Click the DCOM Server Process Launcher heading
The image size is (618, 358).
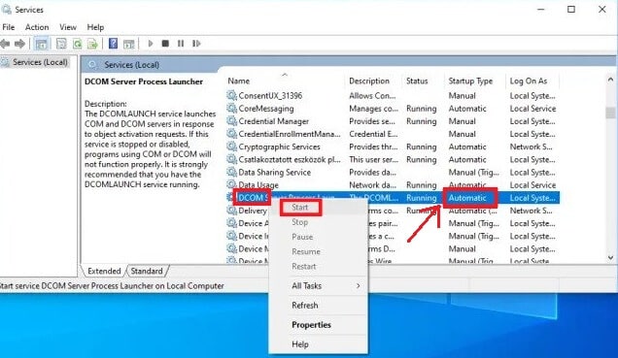[144, 81]
